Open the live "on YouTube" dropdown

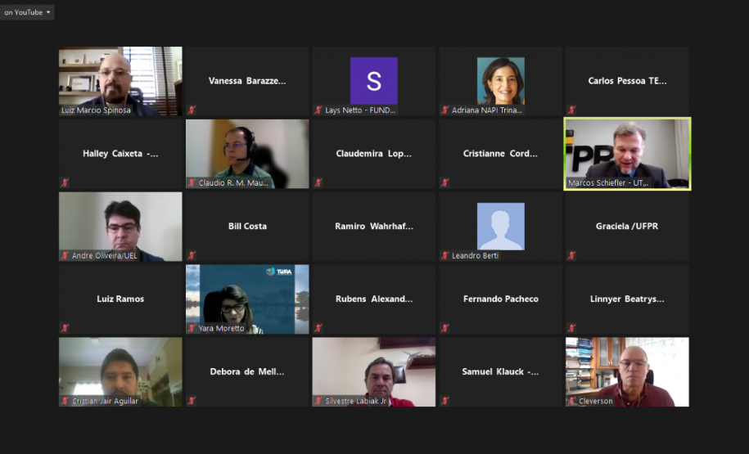point(27,12)
